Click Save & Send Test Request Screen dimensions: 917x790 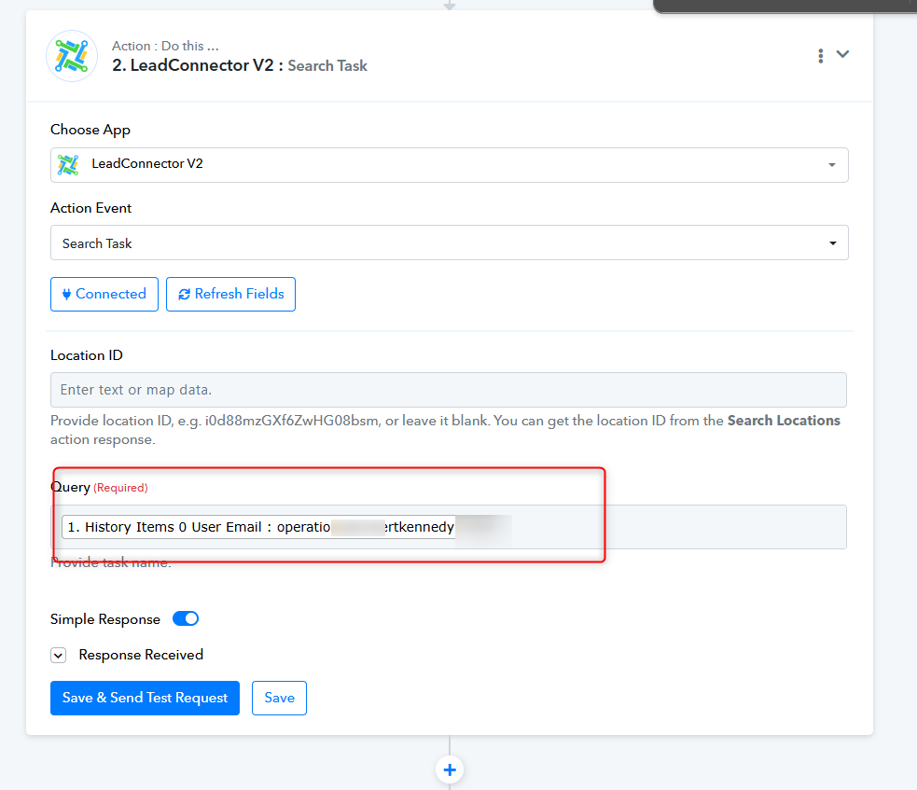click(x=145, y=699)
